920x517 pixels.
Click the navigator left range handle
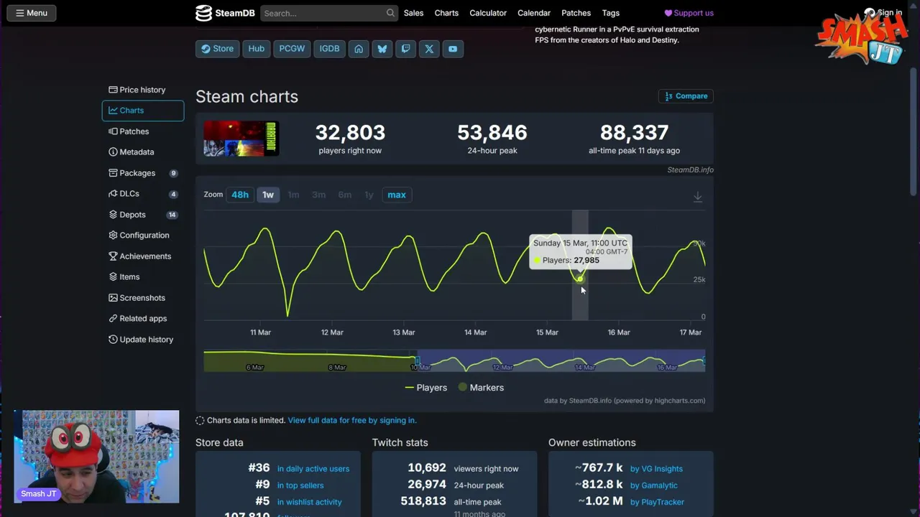pyautogui.click(x=416, y=360)
